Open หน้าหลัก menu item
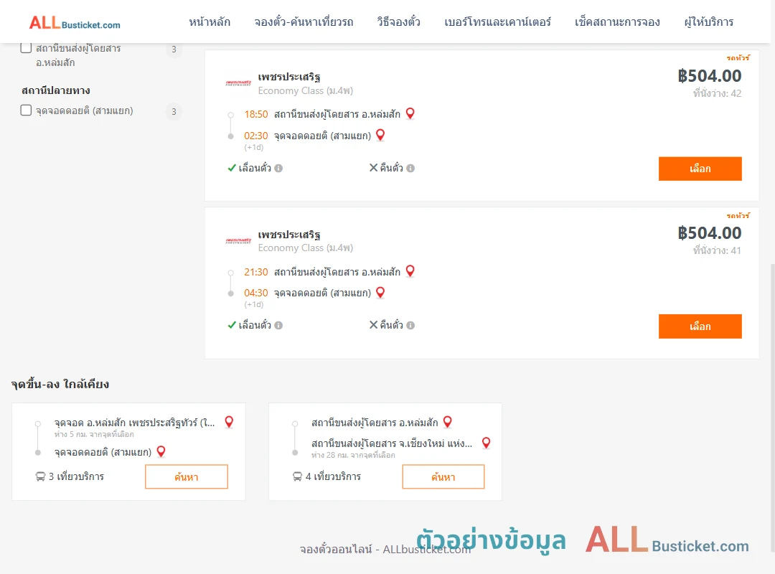The image size is (775, 574). [210, 22]
